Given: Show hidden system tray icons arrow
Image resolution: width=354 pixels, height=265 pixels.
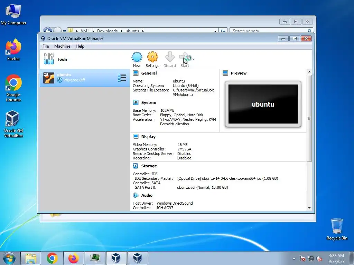Looking at the screenshot, I should [294, 258].
